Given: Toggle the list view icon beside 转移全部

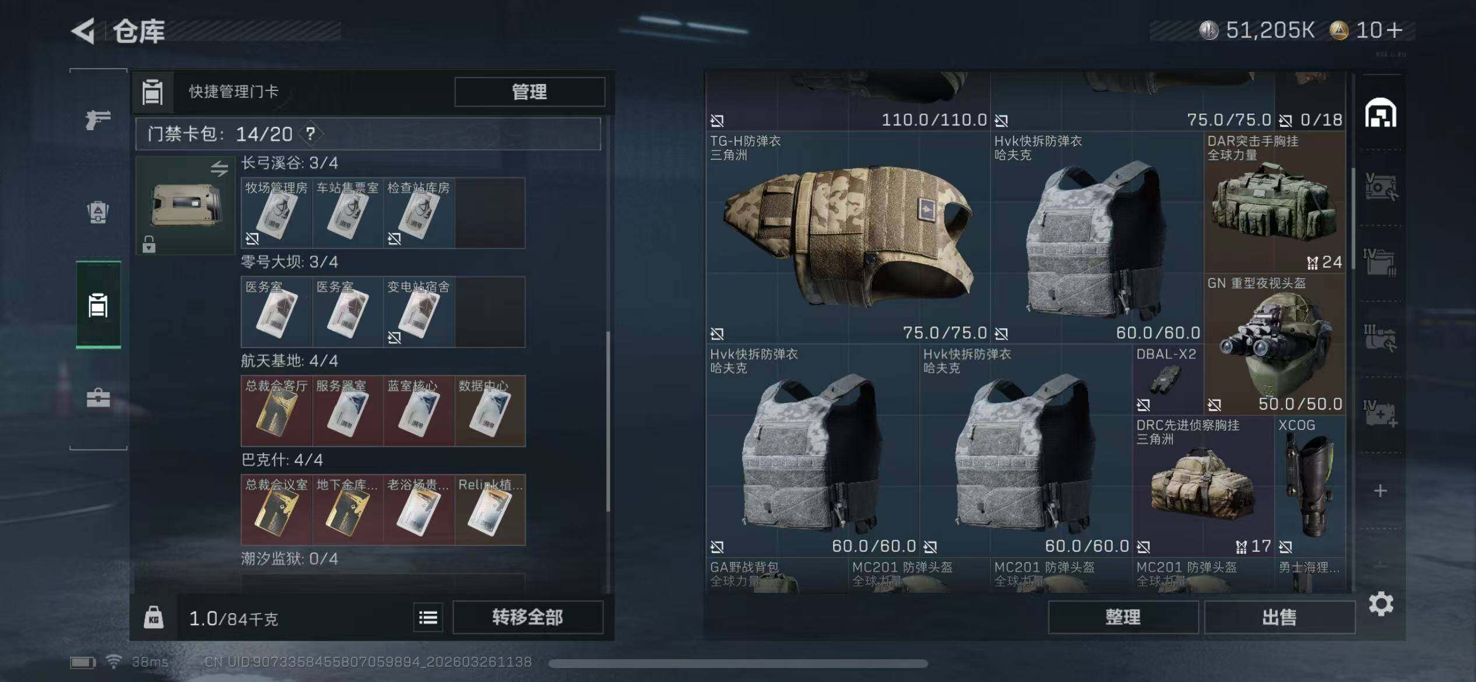Looking at the screenshot, I should (428, 617).
